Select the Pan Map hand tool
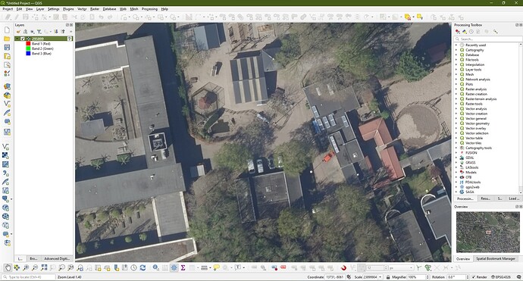Viewport: 523px width, 281px height. (x=8, y=267)
